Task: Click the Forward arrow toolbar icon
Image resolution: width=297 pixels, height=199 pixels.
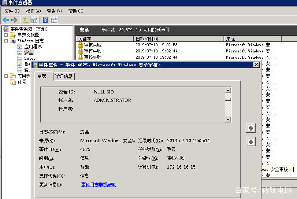Action: click(14, 20)
